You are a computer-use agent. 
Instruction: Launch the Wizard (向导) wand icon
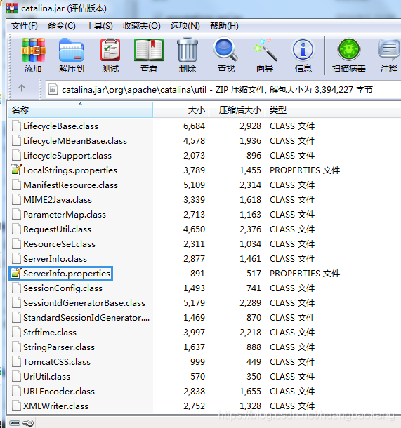(265, 49)
